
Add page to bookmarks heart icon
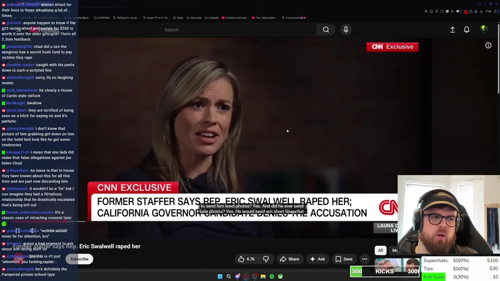tap(458, 11)
